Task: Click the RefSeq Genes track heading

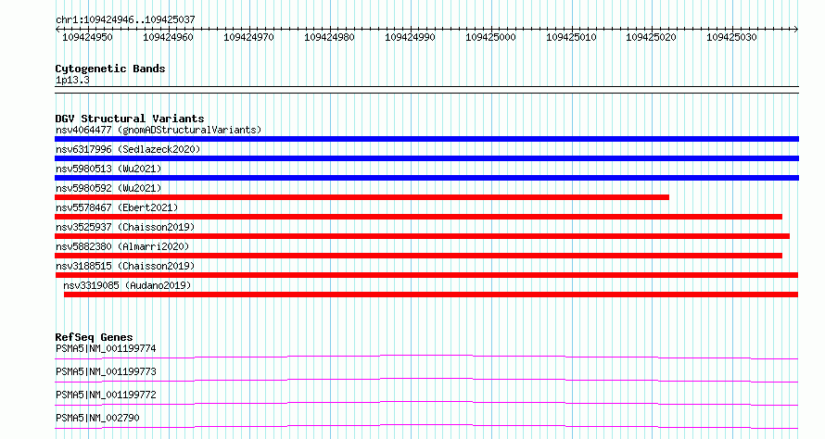Action: click(94, 337)
